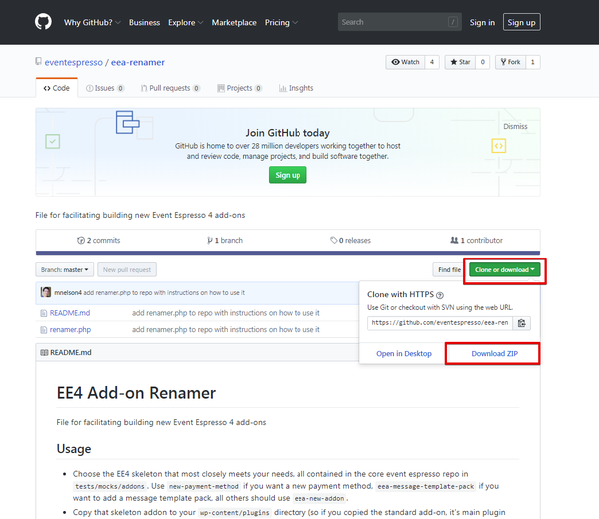Click the slash shortcut icon in search
Viewport: 599px width, 519px height.
click(x=453, y=22)
